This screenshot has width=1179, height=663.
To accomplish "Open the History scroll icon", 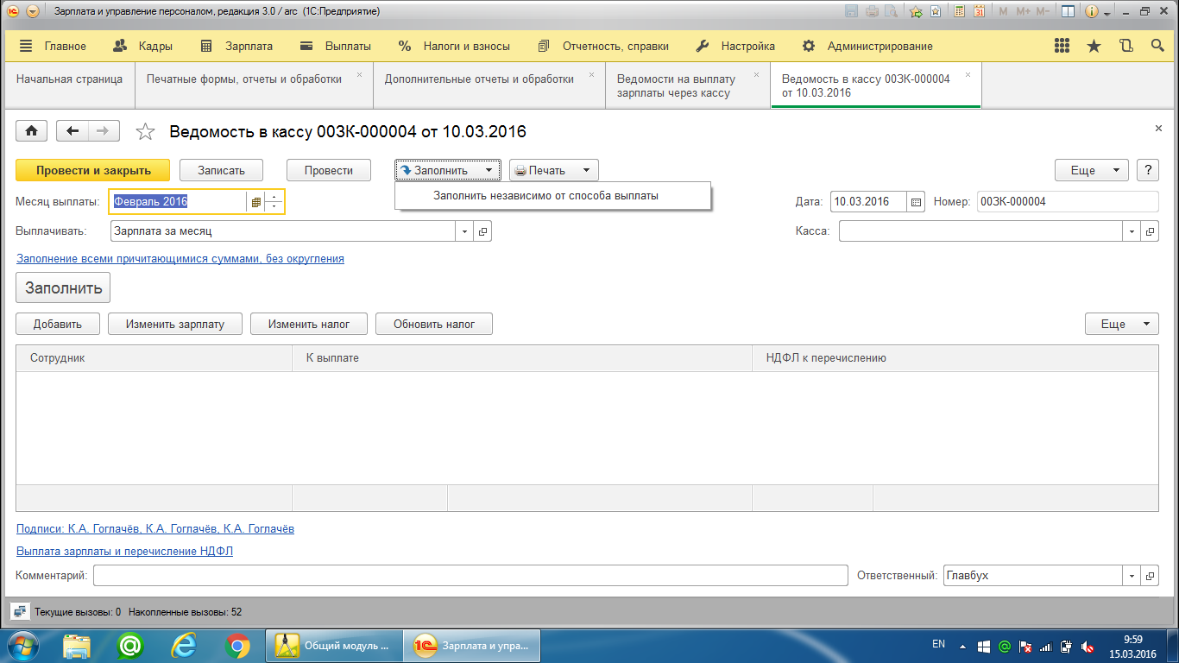I will pos(1125,46).
